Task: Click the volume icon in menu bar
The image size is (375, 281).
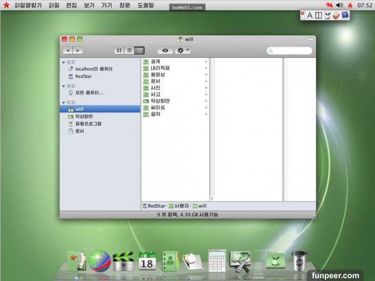Action: (340, 5)
